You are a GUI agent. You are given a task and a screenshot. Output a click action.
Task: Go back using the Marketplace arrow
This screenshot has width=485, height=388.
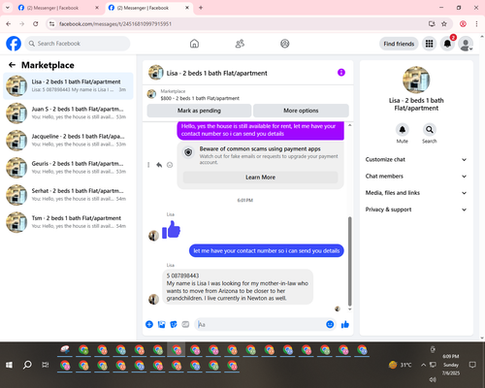(x=12, y=65)
